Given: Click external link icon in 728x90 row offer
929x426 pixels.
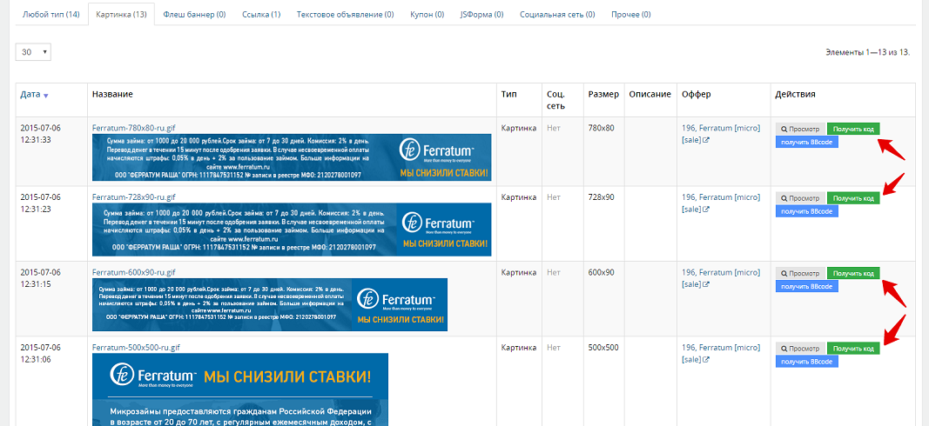Looking at the screenshot, I should coord(705,210).
